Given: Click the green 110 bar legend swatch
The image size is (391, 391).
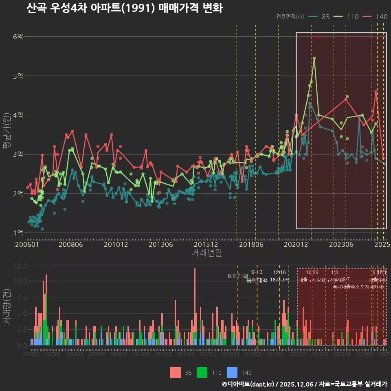Looking at the screenshot, I should tap(202, 372).
